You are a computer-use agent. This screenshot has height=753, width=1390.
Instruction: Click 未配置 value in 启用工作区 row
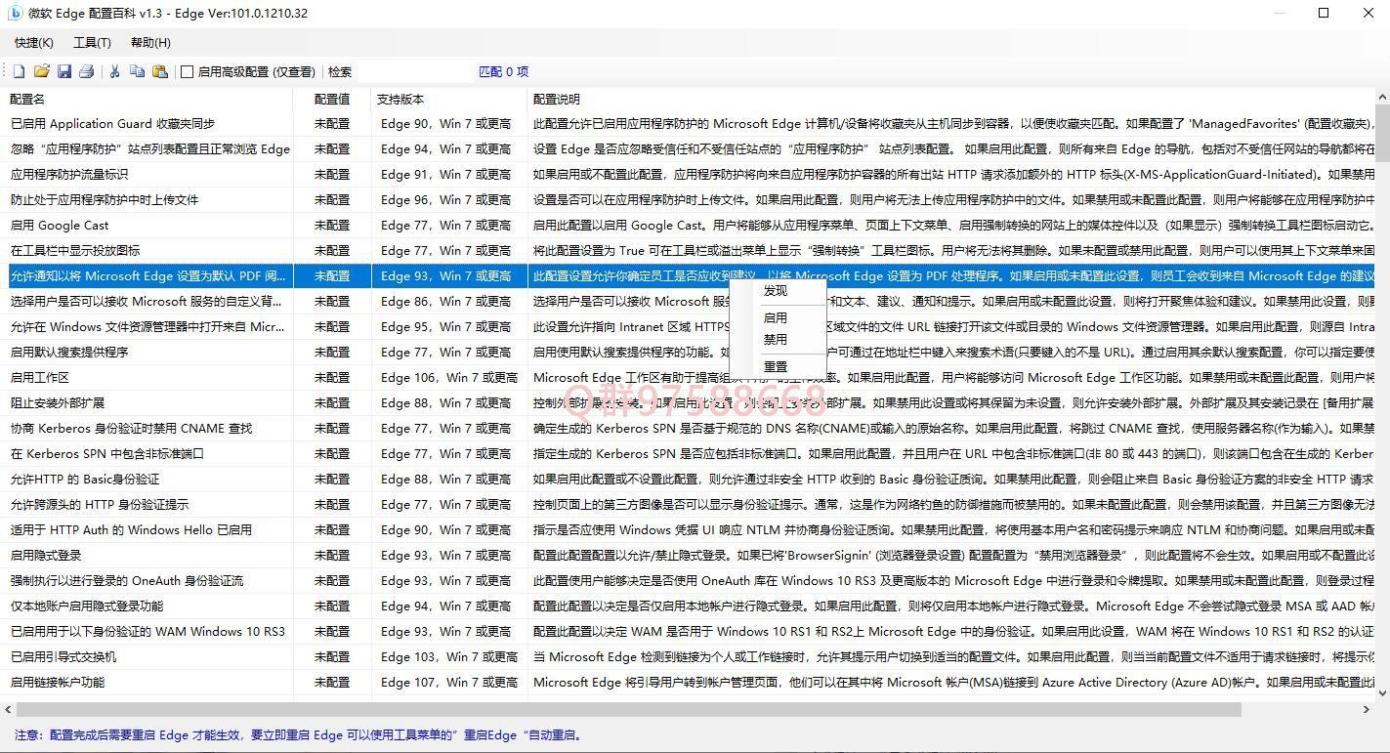coord(332,378)
